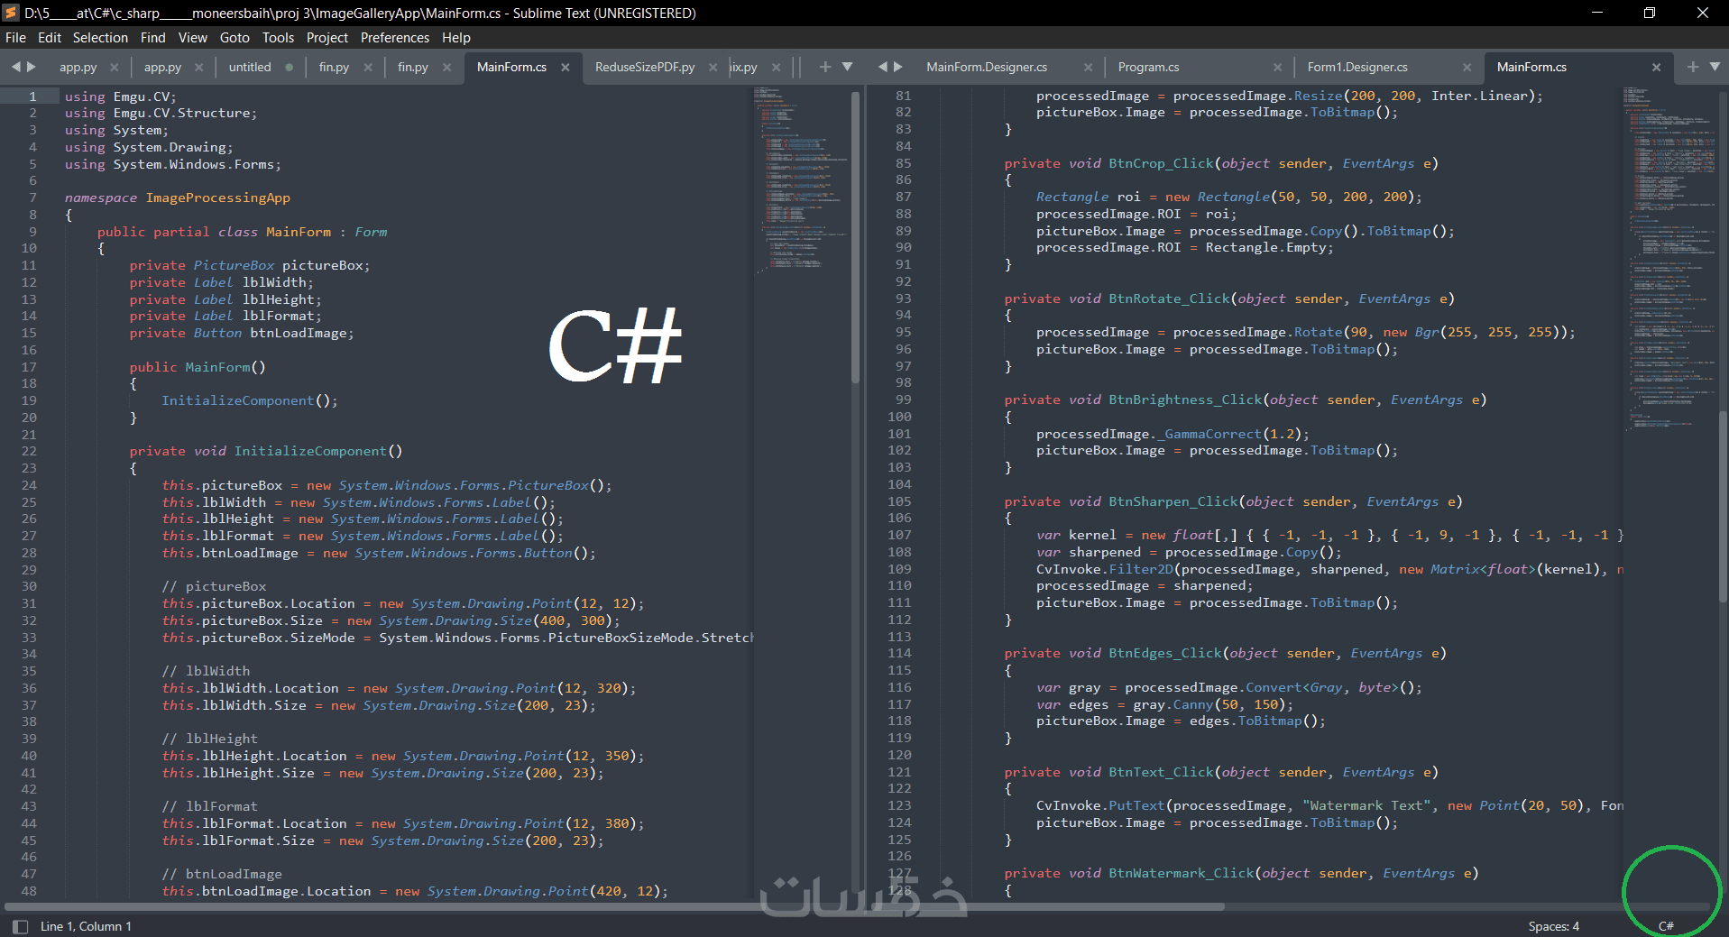Viewport: 1729px width, 937px height.
Task: Switch to the Form1.Designer.cs tab
Action: pos(1357,67)
